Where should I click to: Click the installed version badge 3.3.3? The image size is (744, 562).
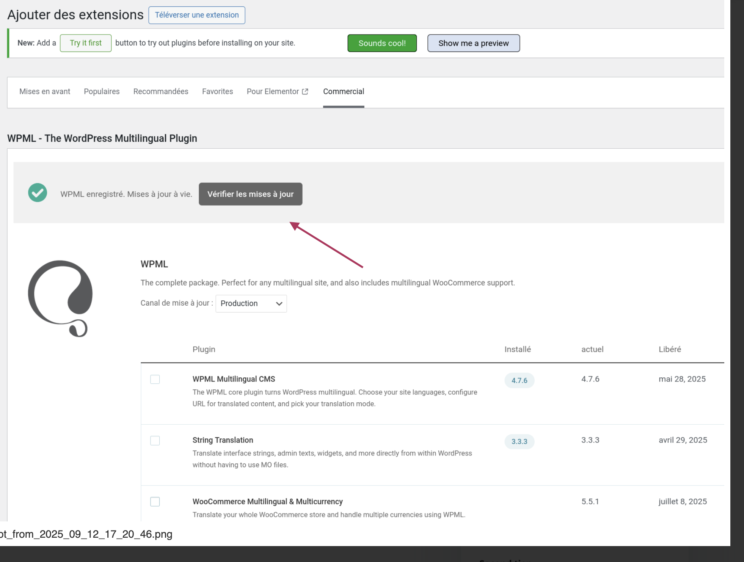click(520, 441)
